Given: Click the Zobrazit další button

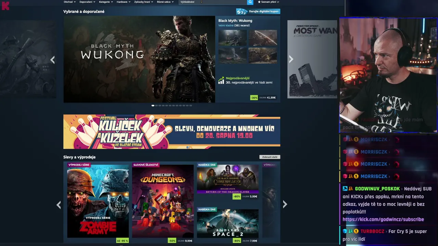Looking at the screenshot, I should pyautogui.click(x=270, y=157).
